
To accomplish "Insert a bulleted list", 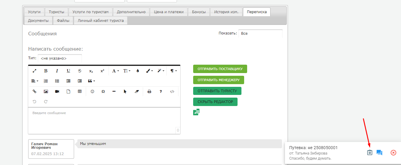I will [57, 81].
